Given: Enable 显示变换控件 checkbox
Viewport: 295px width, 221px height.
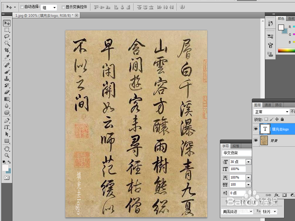Looking at the screenshot, I should click(x=63, y=7).
